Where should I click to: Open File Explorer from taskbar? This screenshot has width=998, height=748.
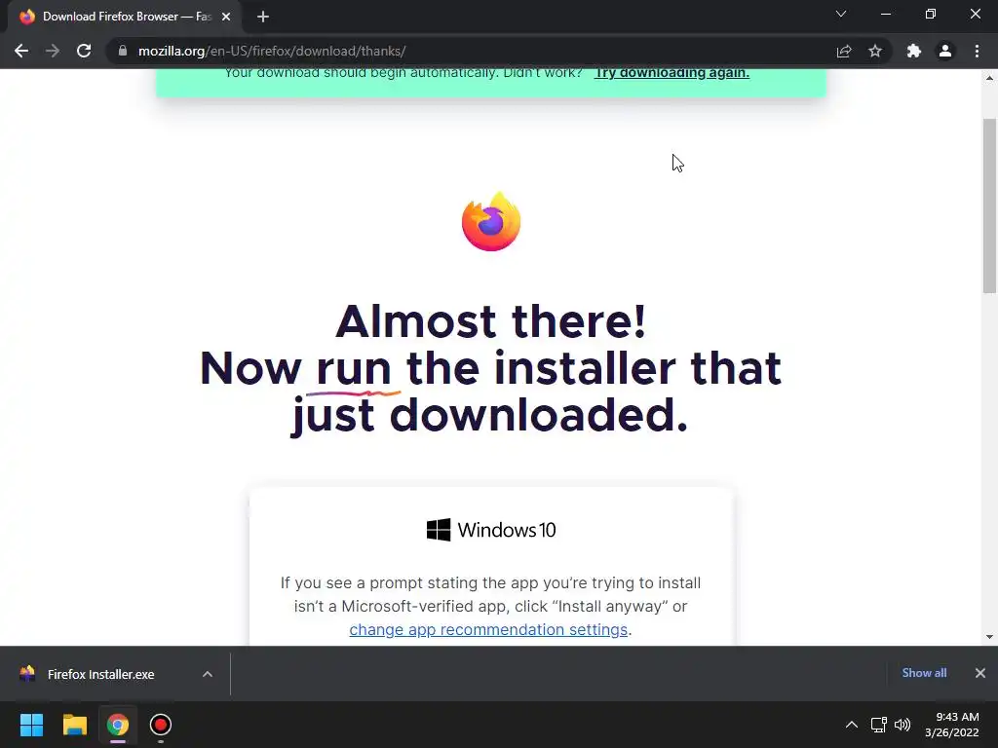(74, 725)
